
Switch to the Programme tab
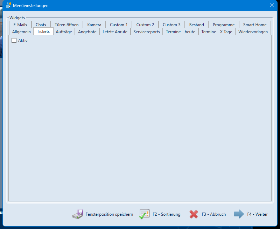224,24
